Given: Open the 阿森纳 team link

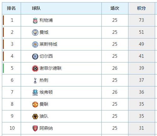Looking at the screenshot, I should pos(46,128).
